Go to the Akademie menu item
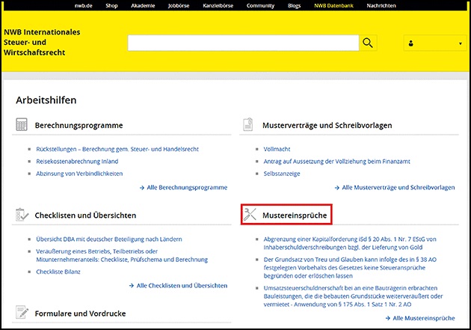471x330 pixels. pos(144,5)
